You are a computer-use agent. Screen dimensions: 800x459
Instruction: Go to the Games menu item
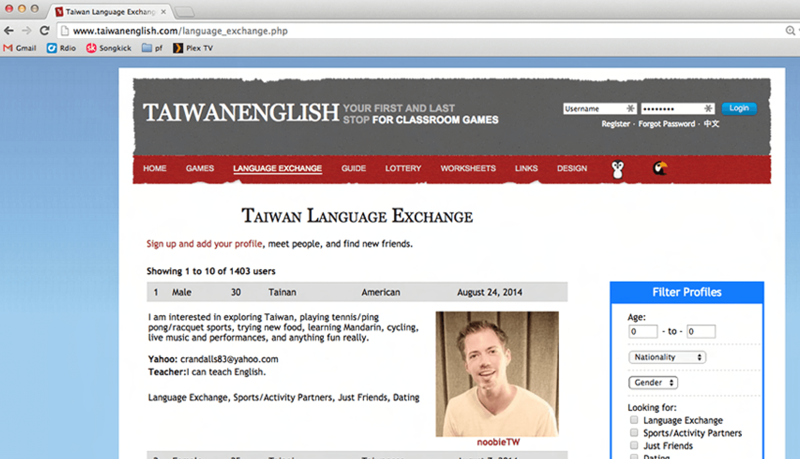coord(200,168)
